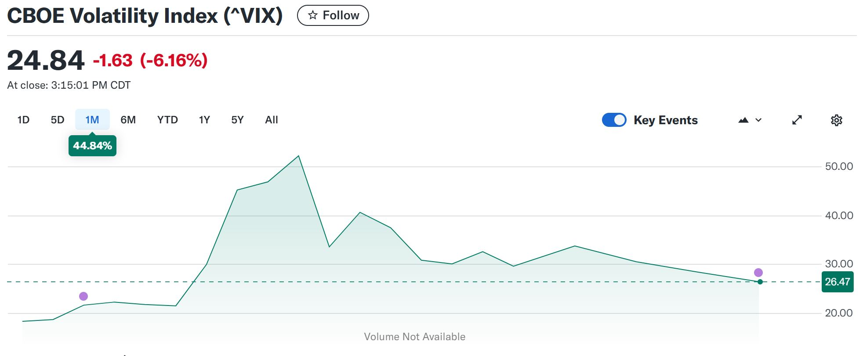This screenshot has width=863, height=356.
Task: Switch to the 5D range tab
Action: 58,120
